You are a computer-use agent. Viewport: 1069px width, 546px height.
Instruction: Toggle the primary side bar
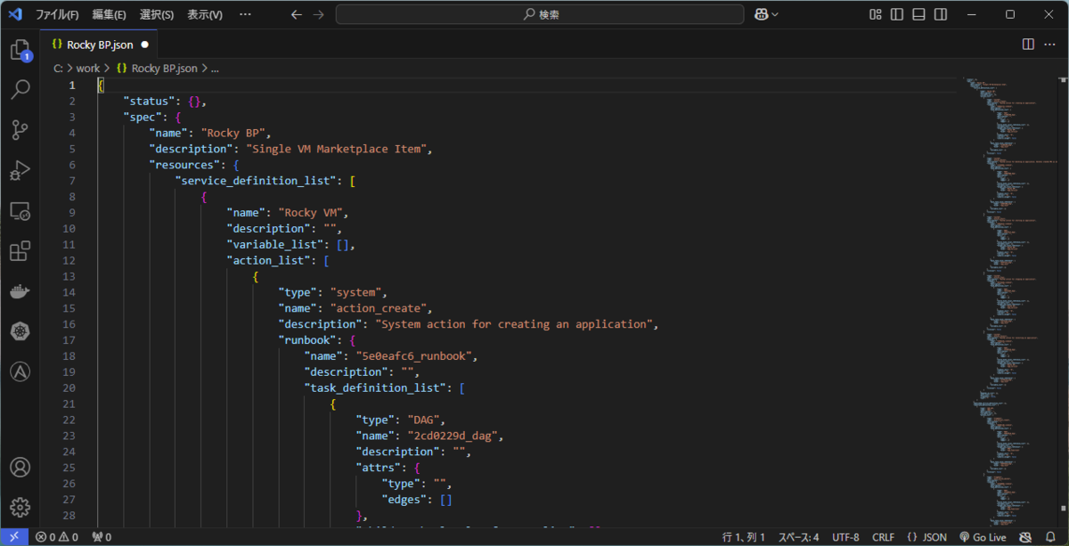[897, 14]
